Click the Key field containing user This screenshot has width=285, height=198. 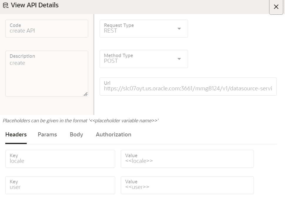pyautogui.click(x=60, y=185)
